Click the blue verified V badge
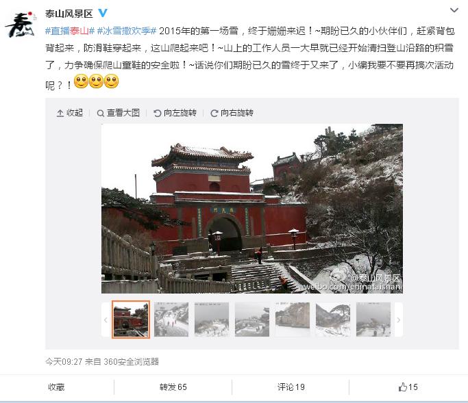The image size is (468, 403). pyautogui.click(x=103, y=13)
